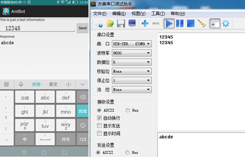Click the gray minus icon

(x=156, y=24)
